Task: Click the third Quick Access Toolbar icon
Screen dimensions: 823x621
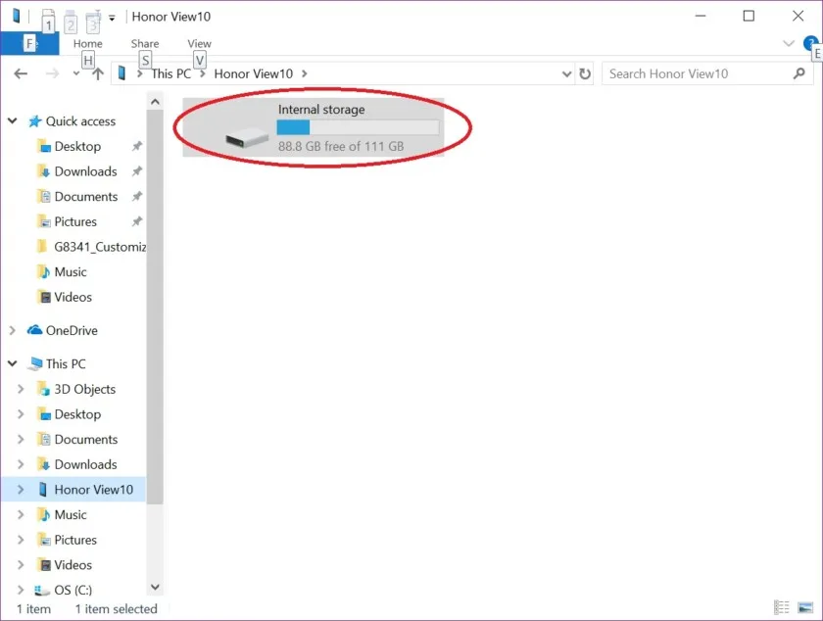Action: pyautogui.click(x=93, y=21)
